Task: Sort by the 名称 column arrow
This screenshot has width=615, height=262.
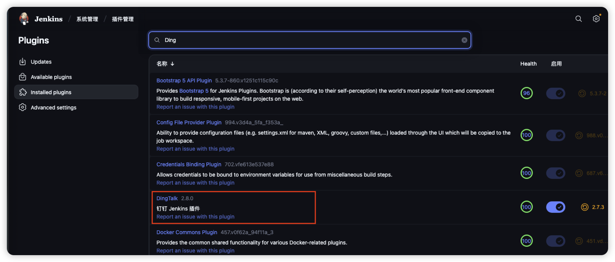Action: coord(172,64)
